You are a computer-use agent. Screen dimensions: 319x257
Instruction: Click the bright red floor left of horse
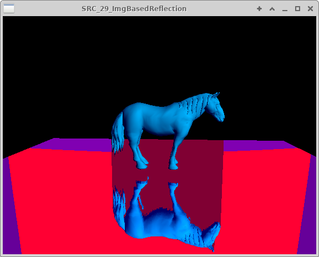click(61, 200)
